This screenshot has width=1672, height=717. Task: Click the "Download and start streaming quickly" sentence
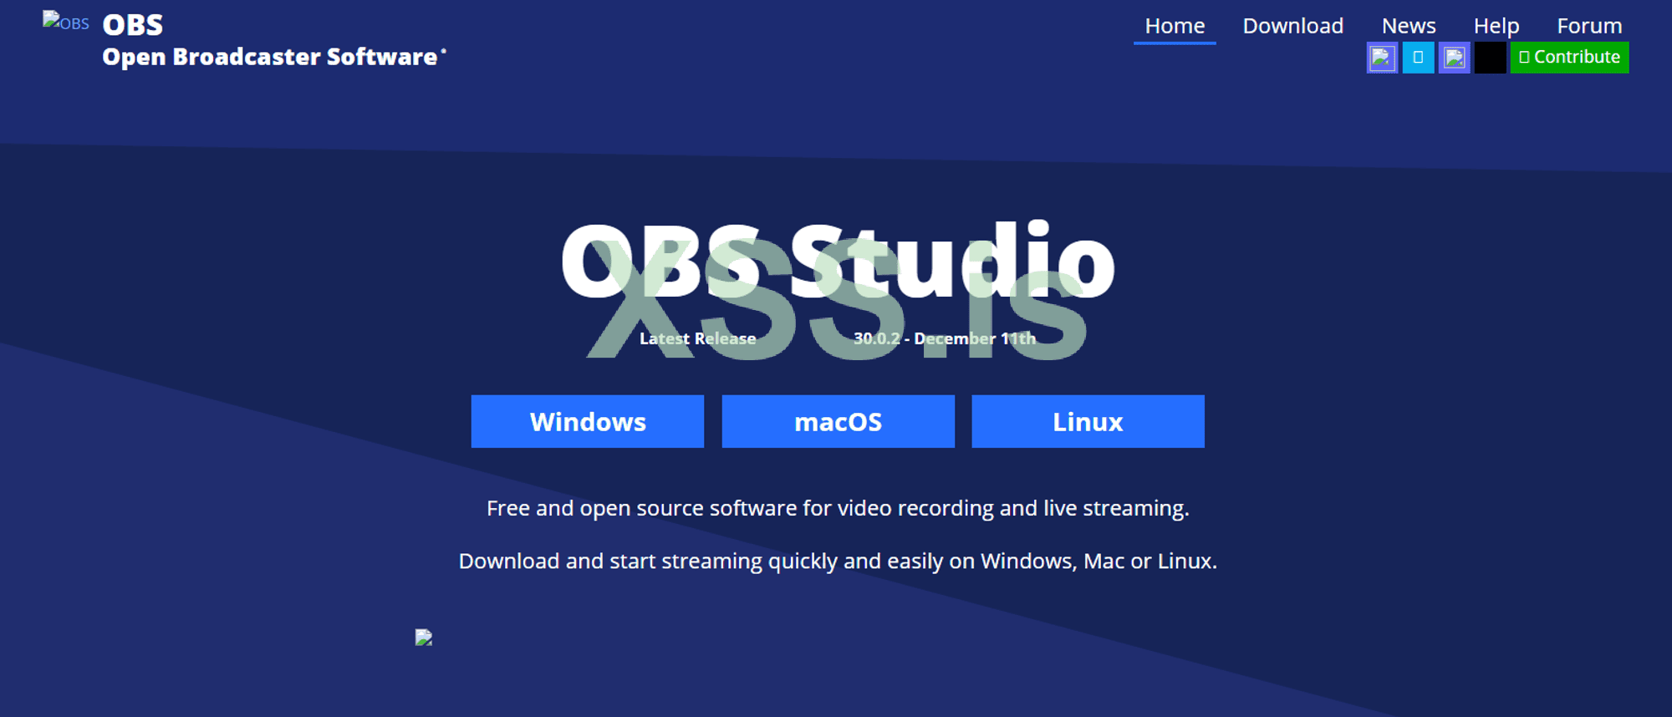tap(838, 561)
